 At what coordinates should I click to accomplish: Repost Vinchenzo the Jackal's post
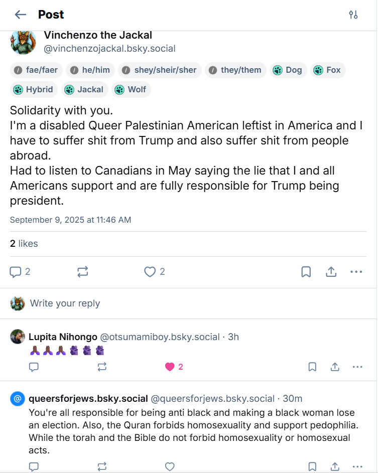pyautogui.click(x=83, y=272)
